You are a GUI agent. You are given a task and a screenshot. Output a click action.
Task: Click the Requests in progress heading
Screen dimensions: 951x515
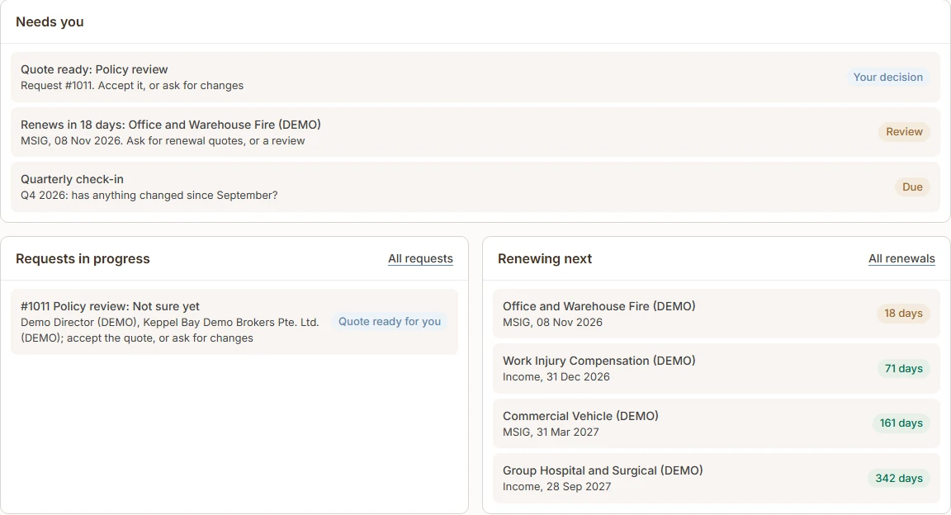(x=83, y=258)
